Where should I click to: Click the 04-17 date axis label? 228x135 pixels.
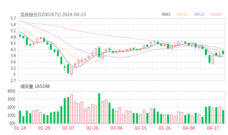pyautogui.click(x=213, y=128)
